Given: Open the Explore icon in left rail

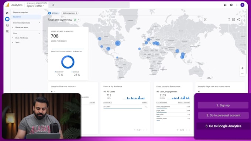Looking at the screenshot, I should pyautogui.click(x=7, y=25).
